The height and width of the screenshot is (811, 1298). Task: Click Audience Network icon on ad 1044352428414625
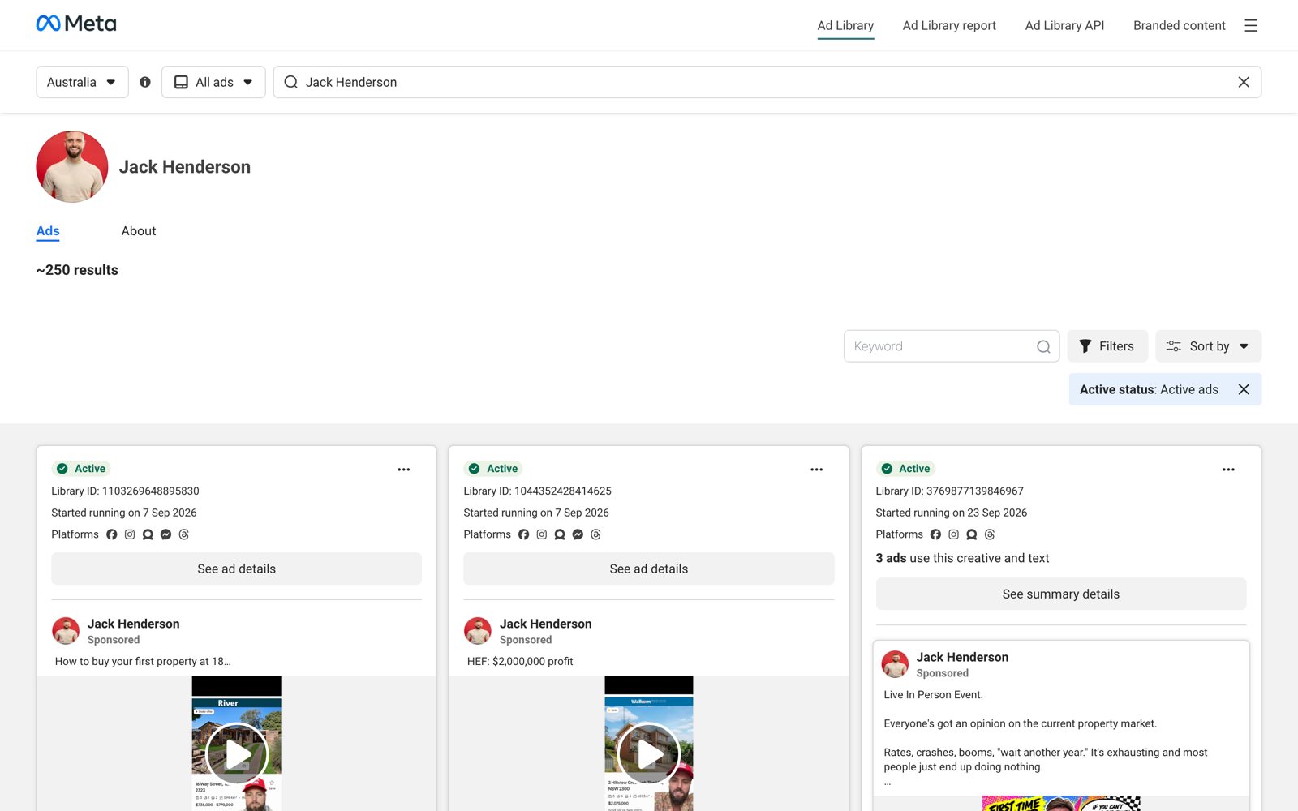(560, 534)
